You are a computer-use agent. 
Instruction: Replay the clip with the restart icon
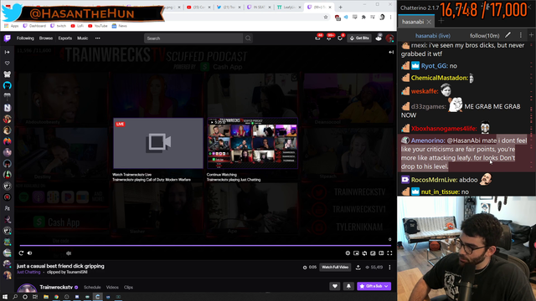pos(21,253)
